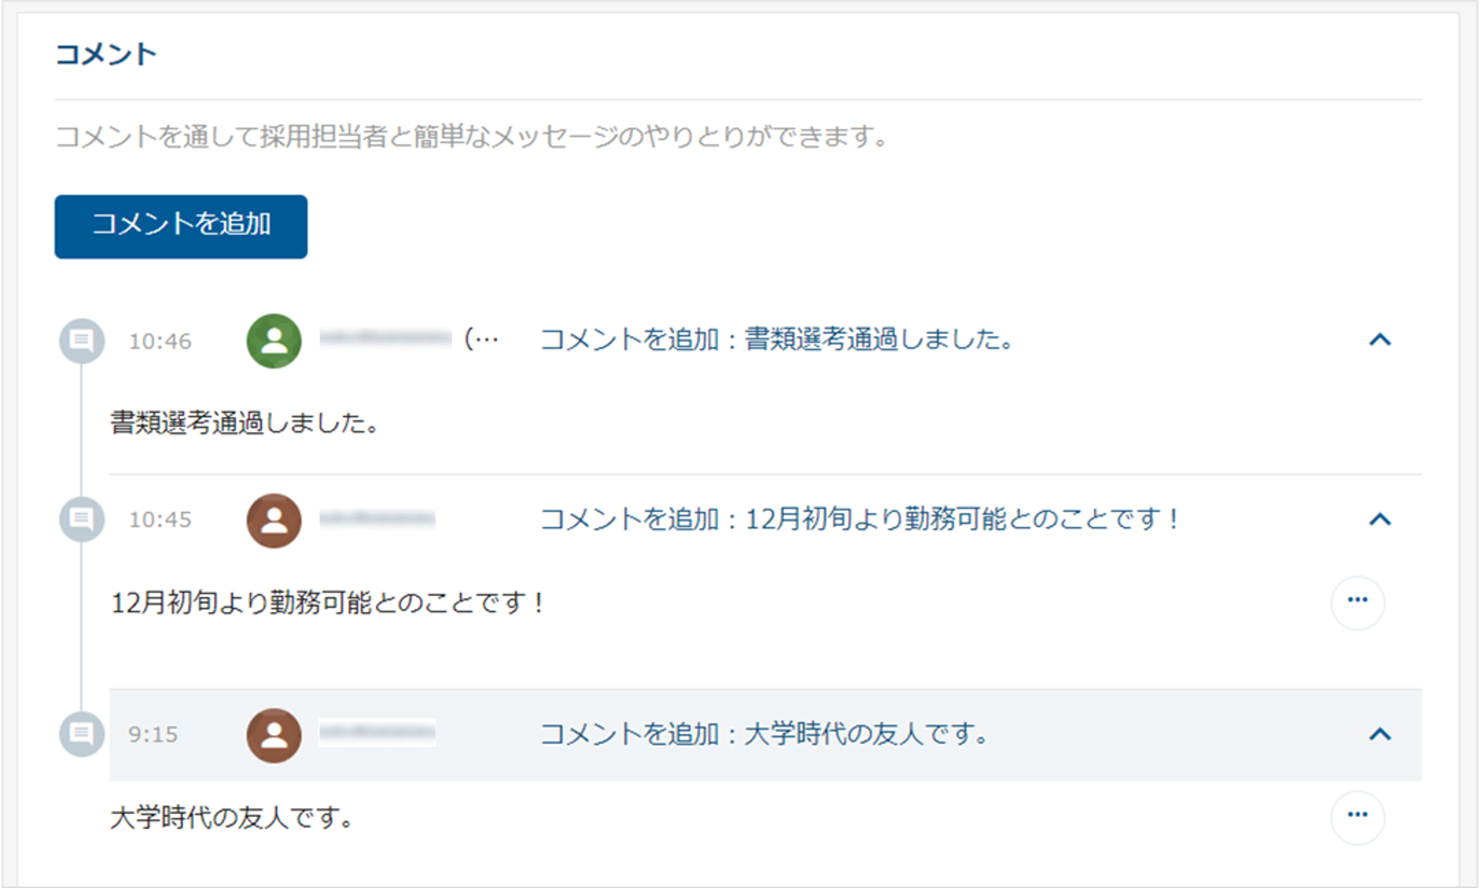Click the blurred username at 10:45

tap(377, 518)
